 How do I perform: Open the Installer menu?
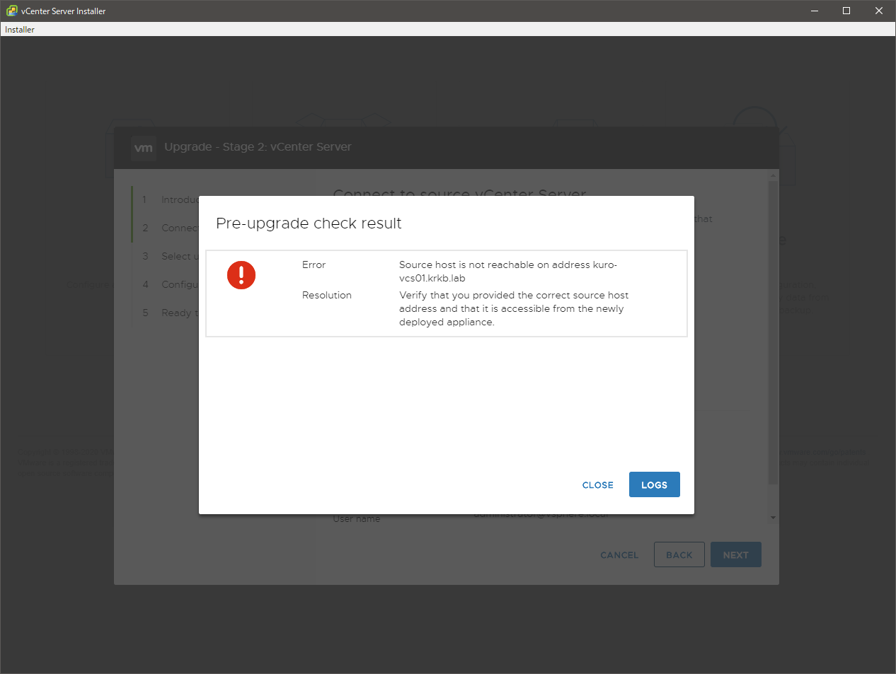(x=20, y=30)
